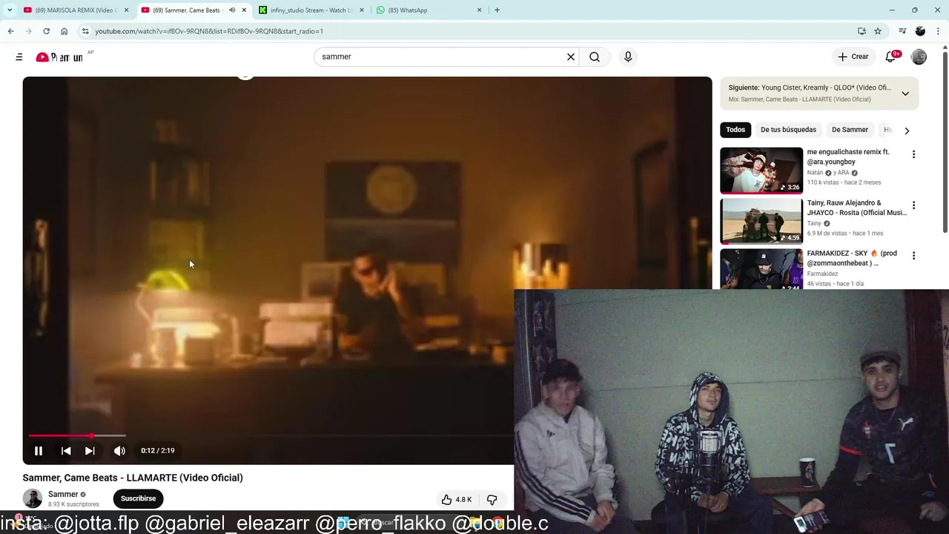The height and width of the screenshot is (534, 949).
Task: Bookmark this page with star
Action: [x=878, y=31]
